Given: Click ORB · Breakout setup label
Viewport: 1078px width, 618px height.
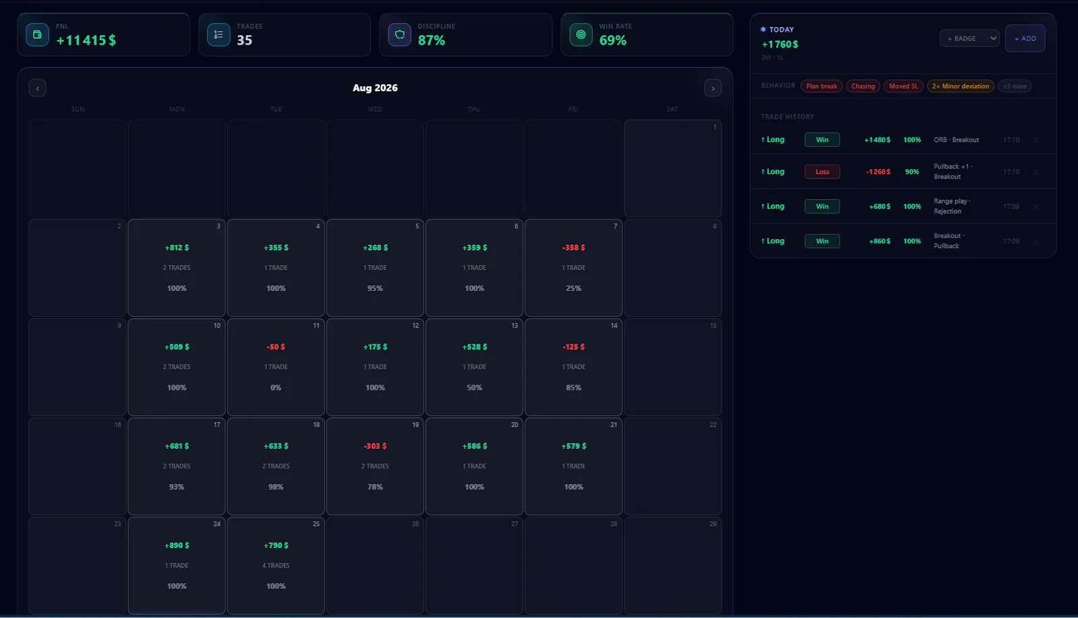Looking at the screenshot, I should (x=956, y=140).
